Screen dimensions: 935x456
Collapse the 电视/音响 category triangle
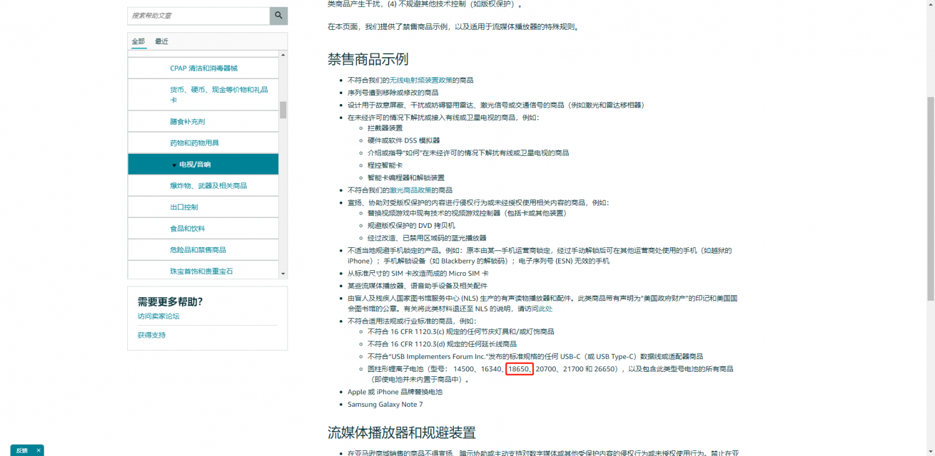(x=174, y=165)
